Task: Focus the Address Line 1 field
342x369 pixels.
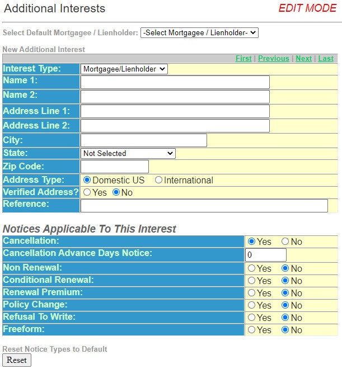Action: (x=175, y=111)
